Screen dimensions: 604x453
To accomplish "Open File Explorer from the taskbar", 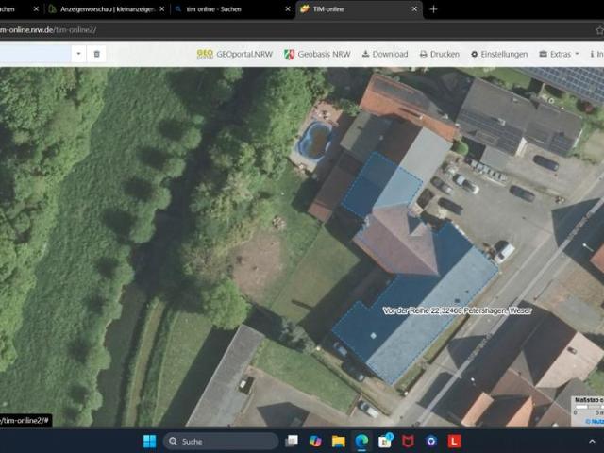I will click(x=338, y=442).
